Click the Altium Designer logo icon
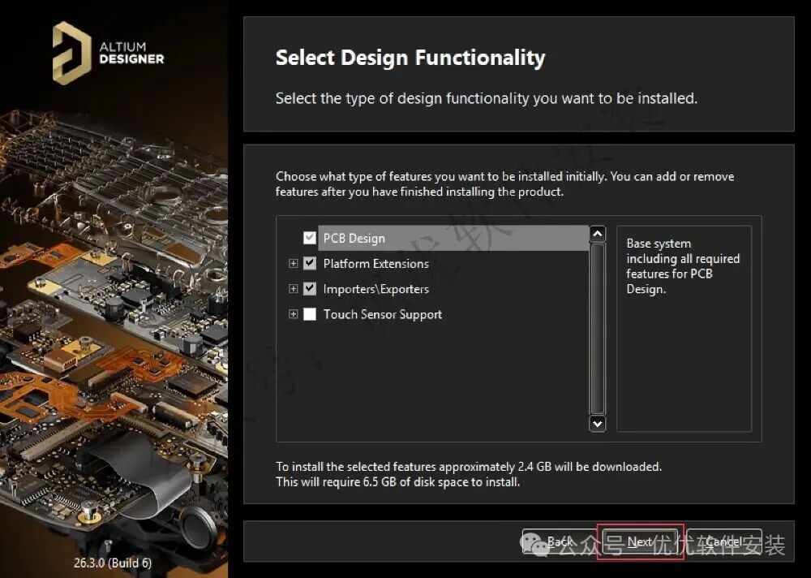811x578 pixels. 72,53
